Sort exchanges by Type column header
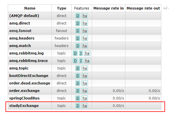Screen dimensions: 176x113 (62, 8)
